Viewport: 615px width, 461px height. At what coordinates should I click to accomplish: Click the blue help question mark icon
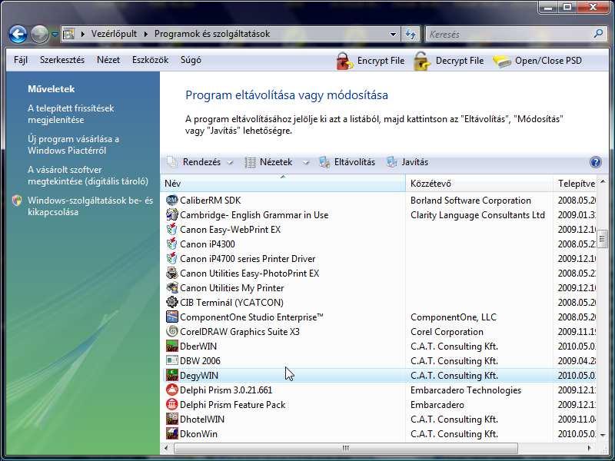[595, 162]
